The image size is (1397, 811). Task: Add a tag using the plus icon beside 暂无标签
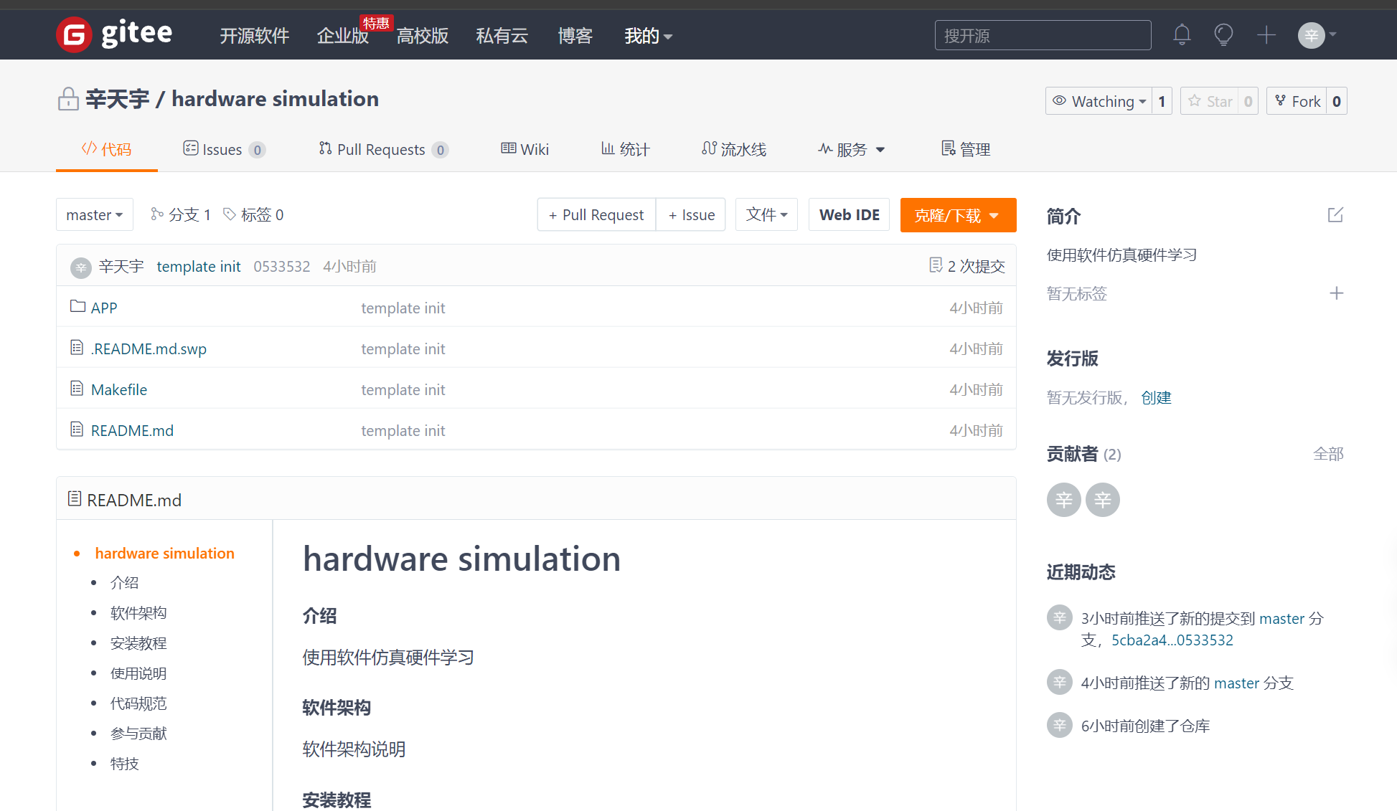pyautogui.click(x=1337, y=293)
